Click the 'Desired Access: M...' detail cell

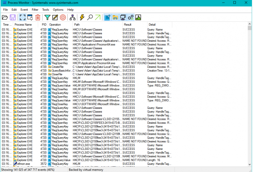(159, 156)
